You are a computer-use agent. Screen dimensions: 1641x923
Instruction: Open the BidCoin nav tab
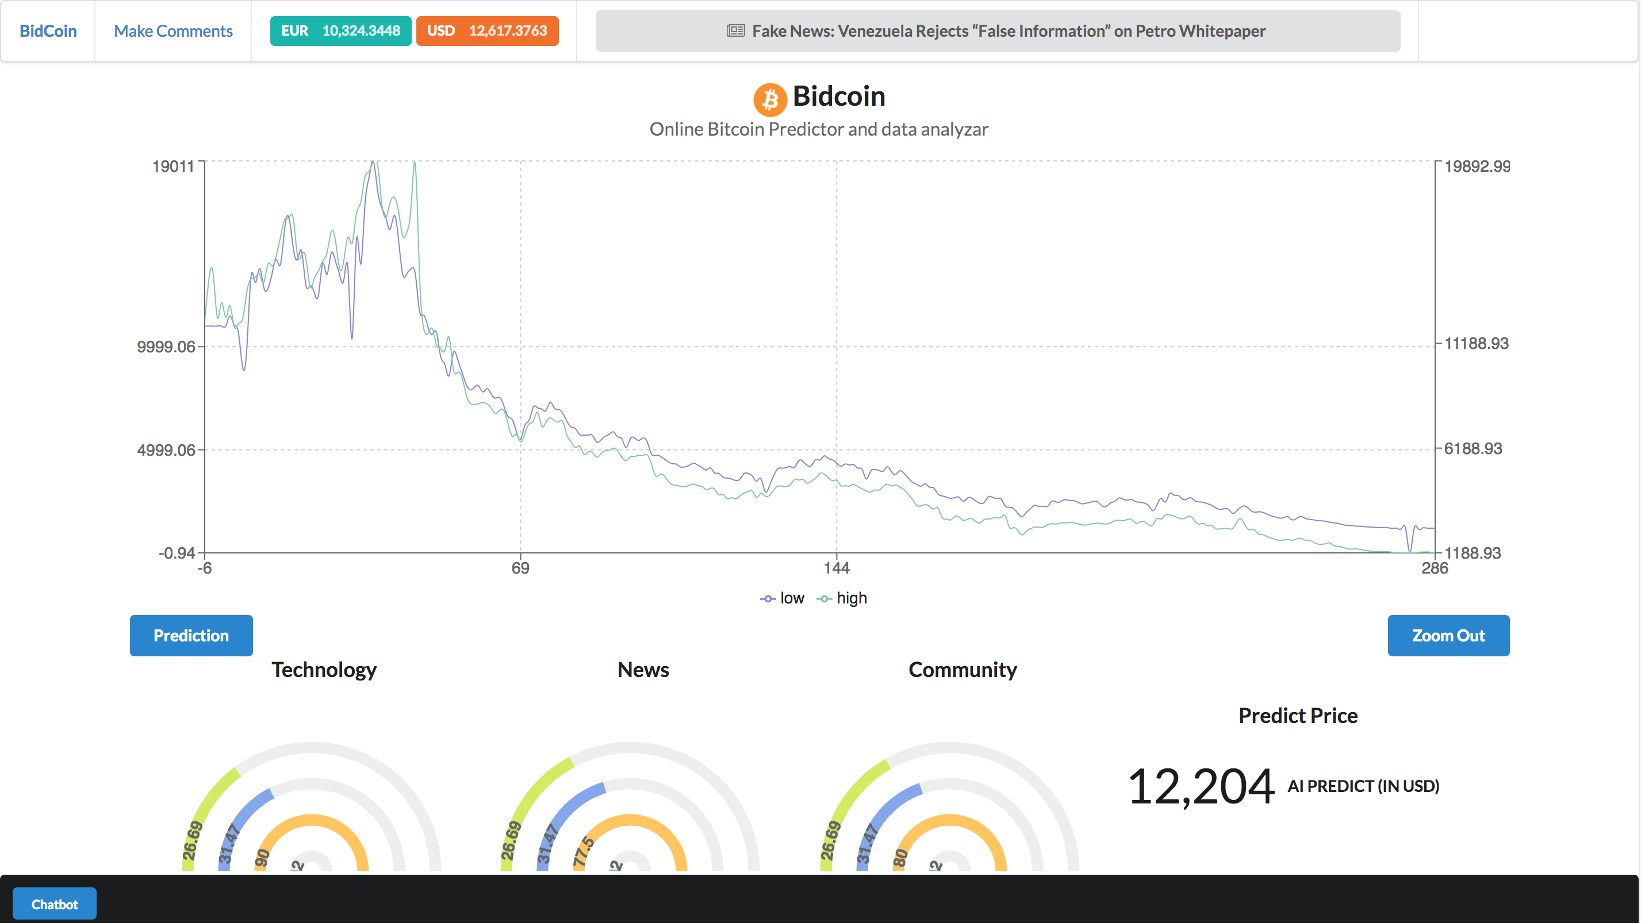[x=48, y=30]
